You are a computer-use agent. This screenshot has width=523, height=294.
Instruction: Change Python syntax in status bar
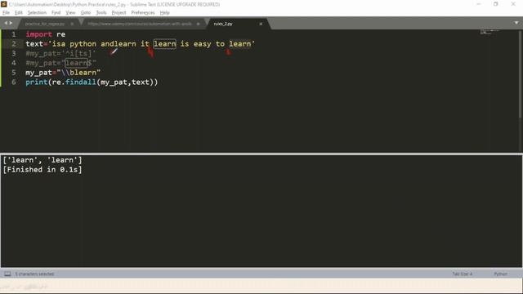(500, 274)
